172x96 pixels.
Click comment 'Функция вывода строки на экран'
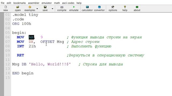pyautogui.click(x=106, y=37)
